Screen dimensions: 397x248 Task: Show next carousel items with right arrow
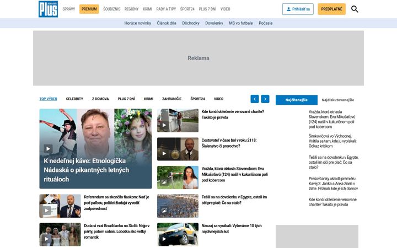tap(265, 99)
